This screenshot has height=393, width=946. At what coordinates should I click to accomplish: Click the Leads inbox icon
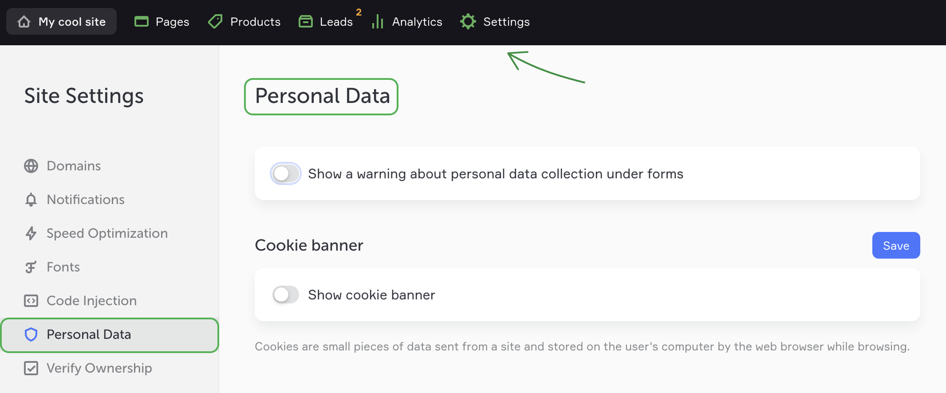(x=305, y=22)
